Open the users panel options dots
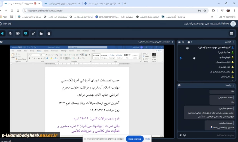 point(234,42)
